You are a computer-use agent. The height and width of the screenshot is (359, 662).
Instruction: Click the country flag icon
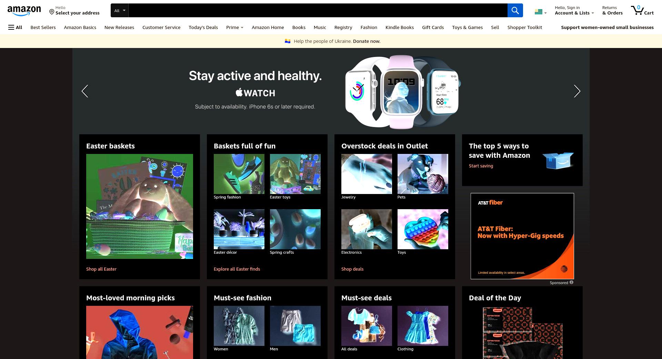538,12
